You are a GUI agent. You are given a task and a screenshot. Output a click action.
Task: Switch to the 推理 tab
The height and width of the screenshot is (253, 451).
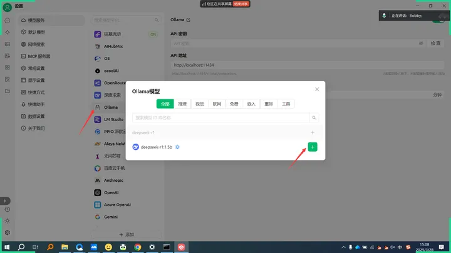[182, 104]
